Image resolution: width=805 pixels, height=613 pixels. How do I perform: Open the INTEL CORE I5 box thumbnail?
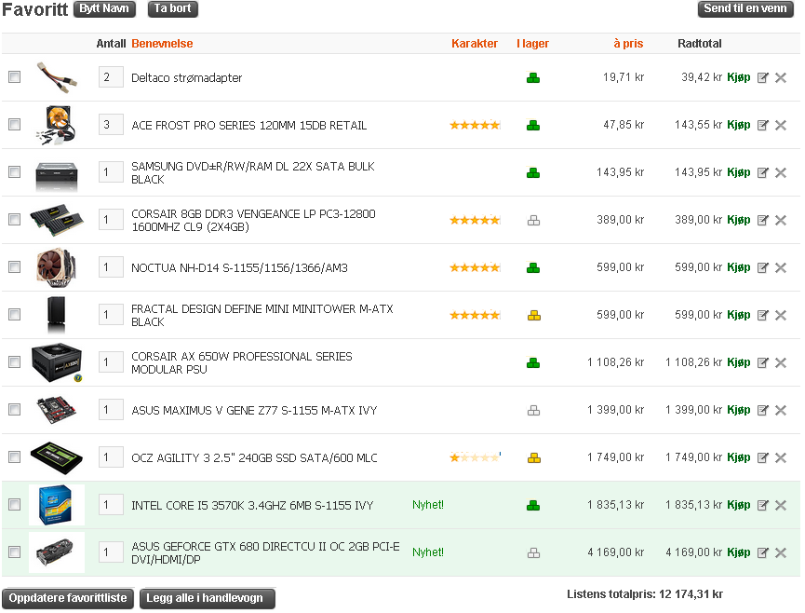click(57, 505)
